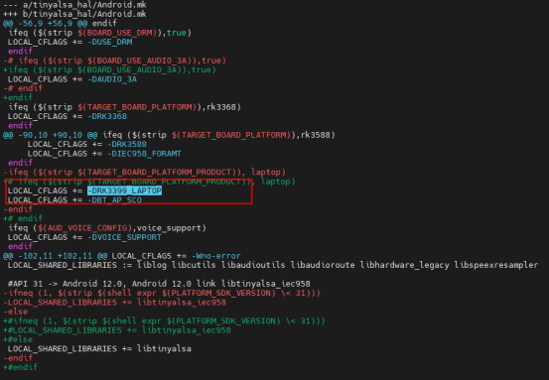The width and height of the screenshot is (549, 380).
Task: Click the 'libcutils' library name
Action: tap(194, 265)
